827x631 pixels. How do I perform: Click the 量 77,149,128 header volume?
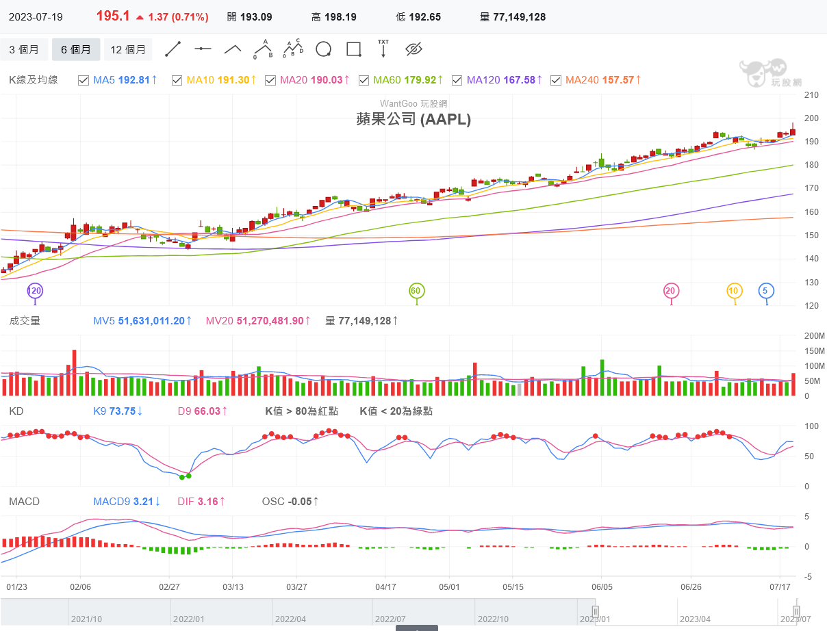(x=513, y=17)
